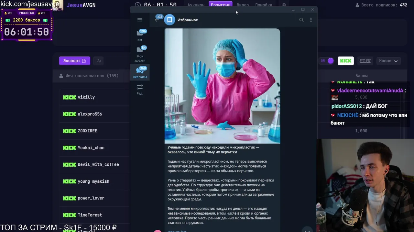This screenshot has height=232, width=414.
Task: Open the Мои друзья chat folder
Action: point(140,54)
